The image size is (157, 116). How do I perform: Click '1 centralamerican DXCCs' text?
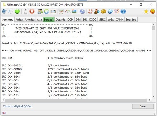65,58
